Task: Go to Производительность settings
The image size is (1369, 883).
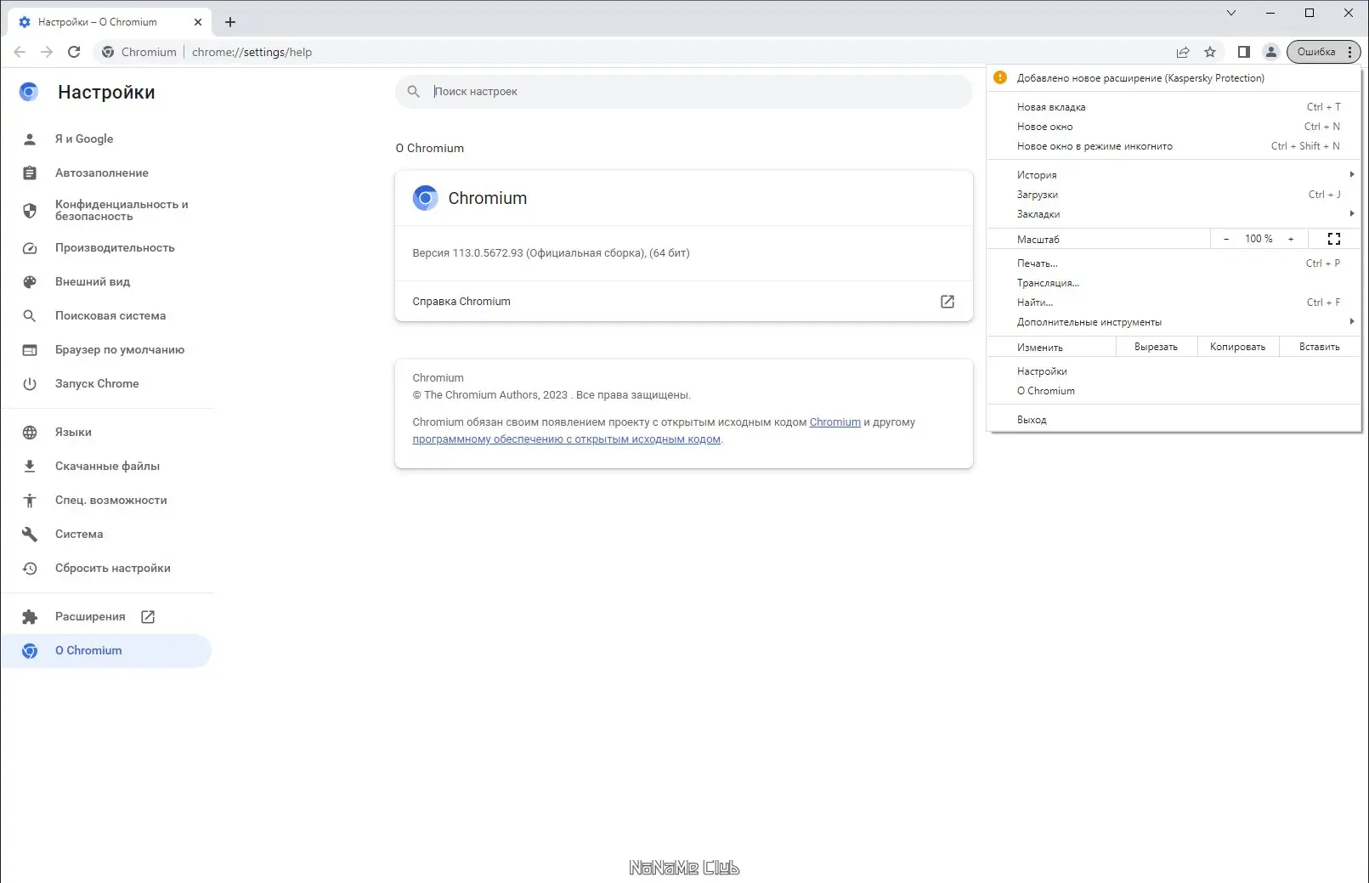Action: (x=115, y=247)
